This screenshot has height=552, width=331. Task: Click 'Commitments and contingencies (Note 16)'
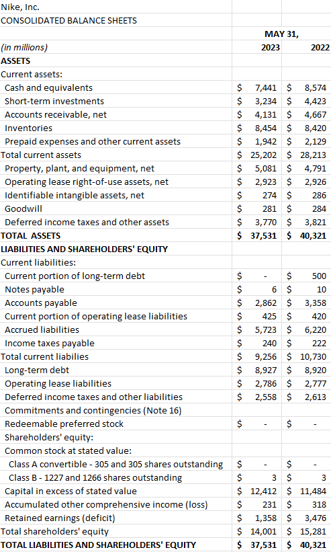pos(93,411)
